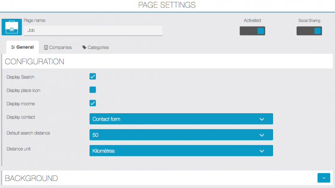This screenshot has height=188, width=335.
Task: Click the briefcase Job page icon
Action: tap(11, 27)
